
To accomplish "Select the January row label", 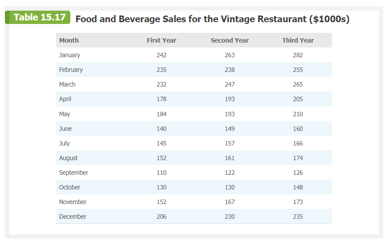I will point(69,55).
